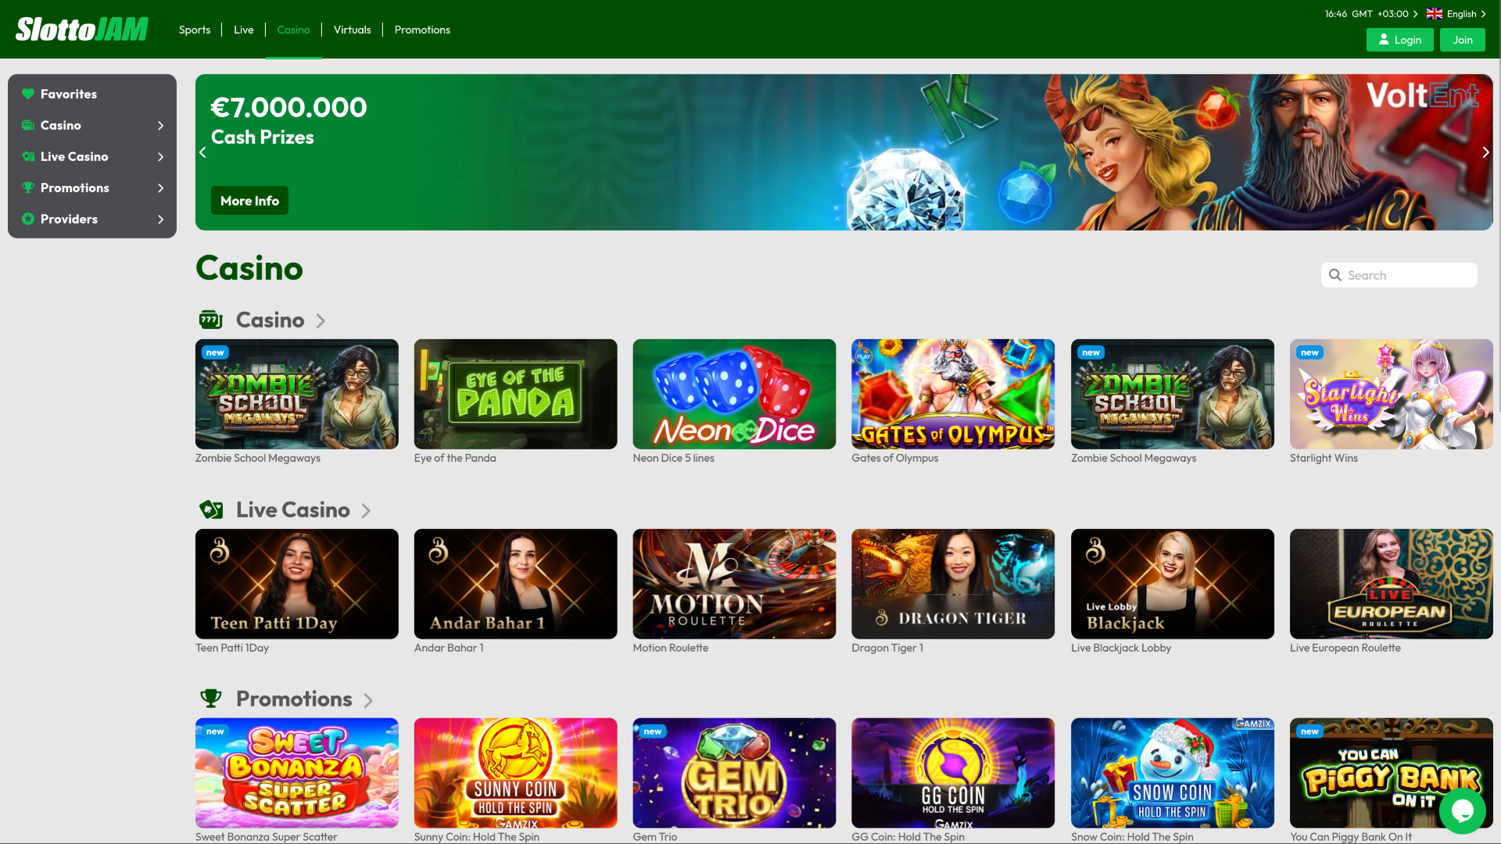Click the Providers star icon in sidebar
Viewport: 1501px width, 844px height.
click(28, 219)
